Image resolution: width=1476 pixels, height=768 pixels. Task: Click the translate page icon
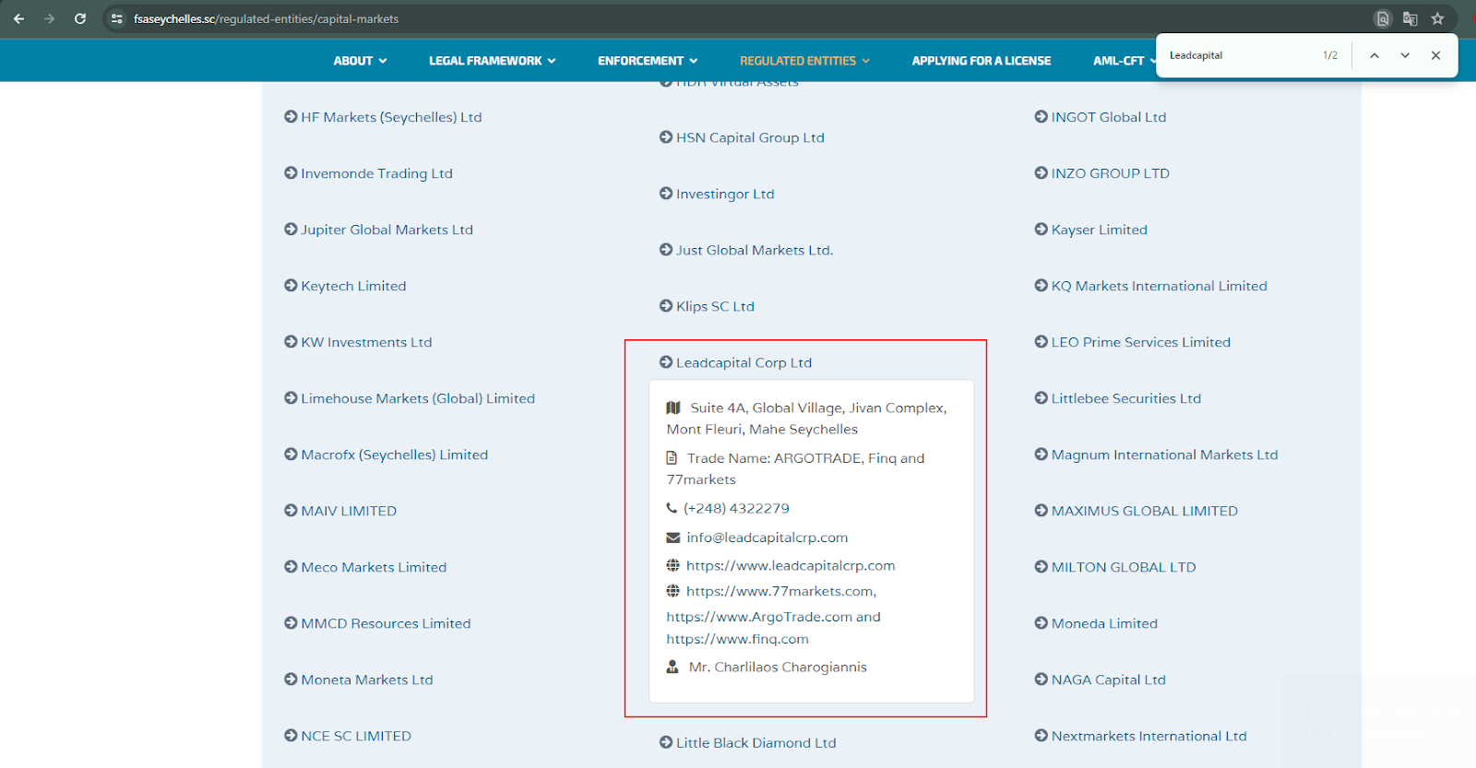pyautogui.click(x=1410, y=18)
